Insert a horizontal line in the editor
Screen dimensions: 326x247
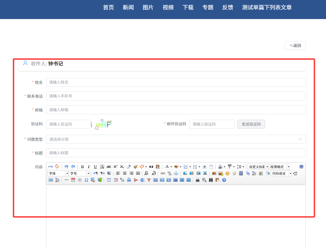click(67, 180)
